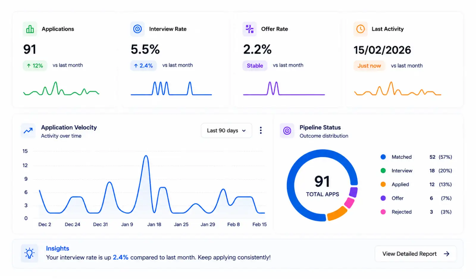The image size is (476, 279).
Task: Click the Applied legend label
Action: (x=400, y=184)
